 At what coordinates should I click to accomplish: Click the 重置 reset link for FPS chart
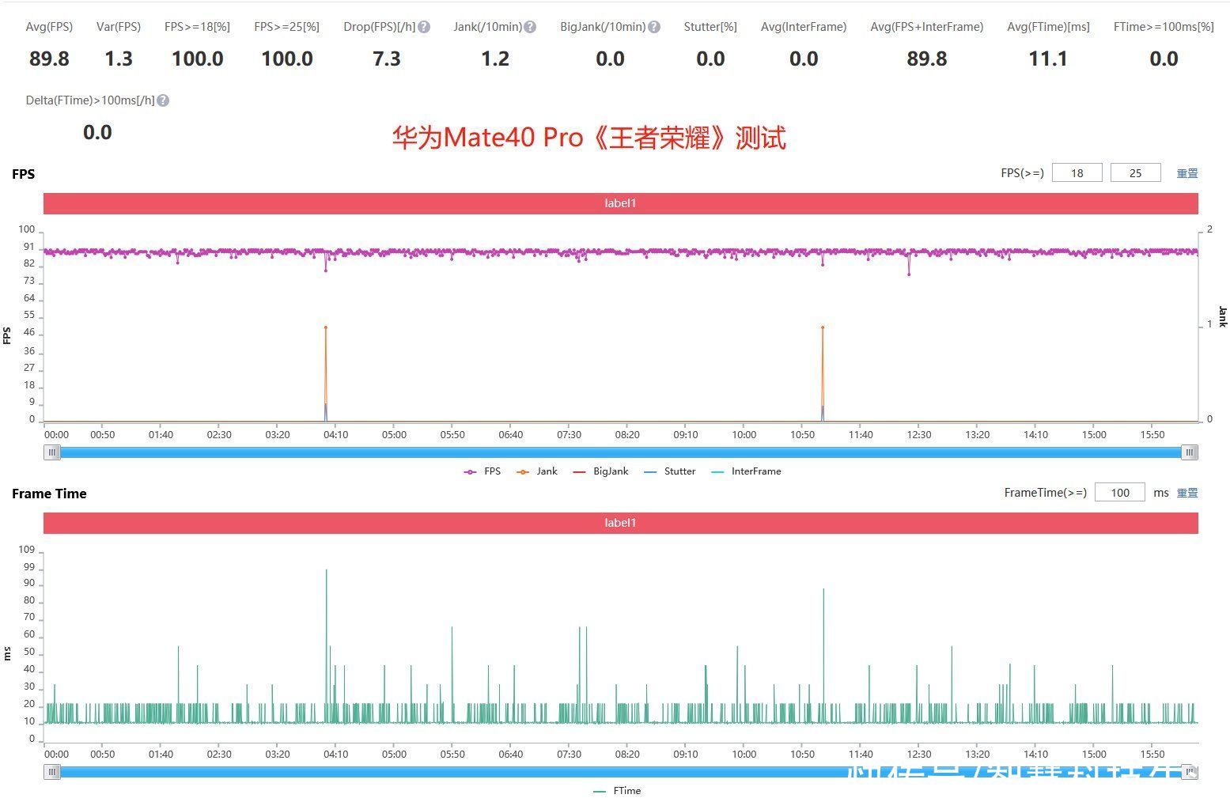[x=1187, y=173]
